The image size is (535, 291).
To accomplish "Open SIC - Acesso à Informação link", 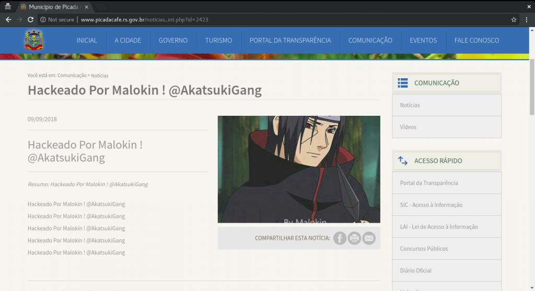I will (x=447, y=205).
